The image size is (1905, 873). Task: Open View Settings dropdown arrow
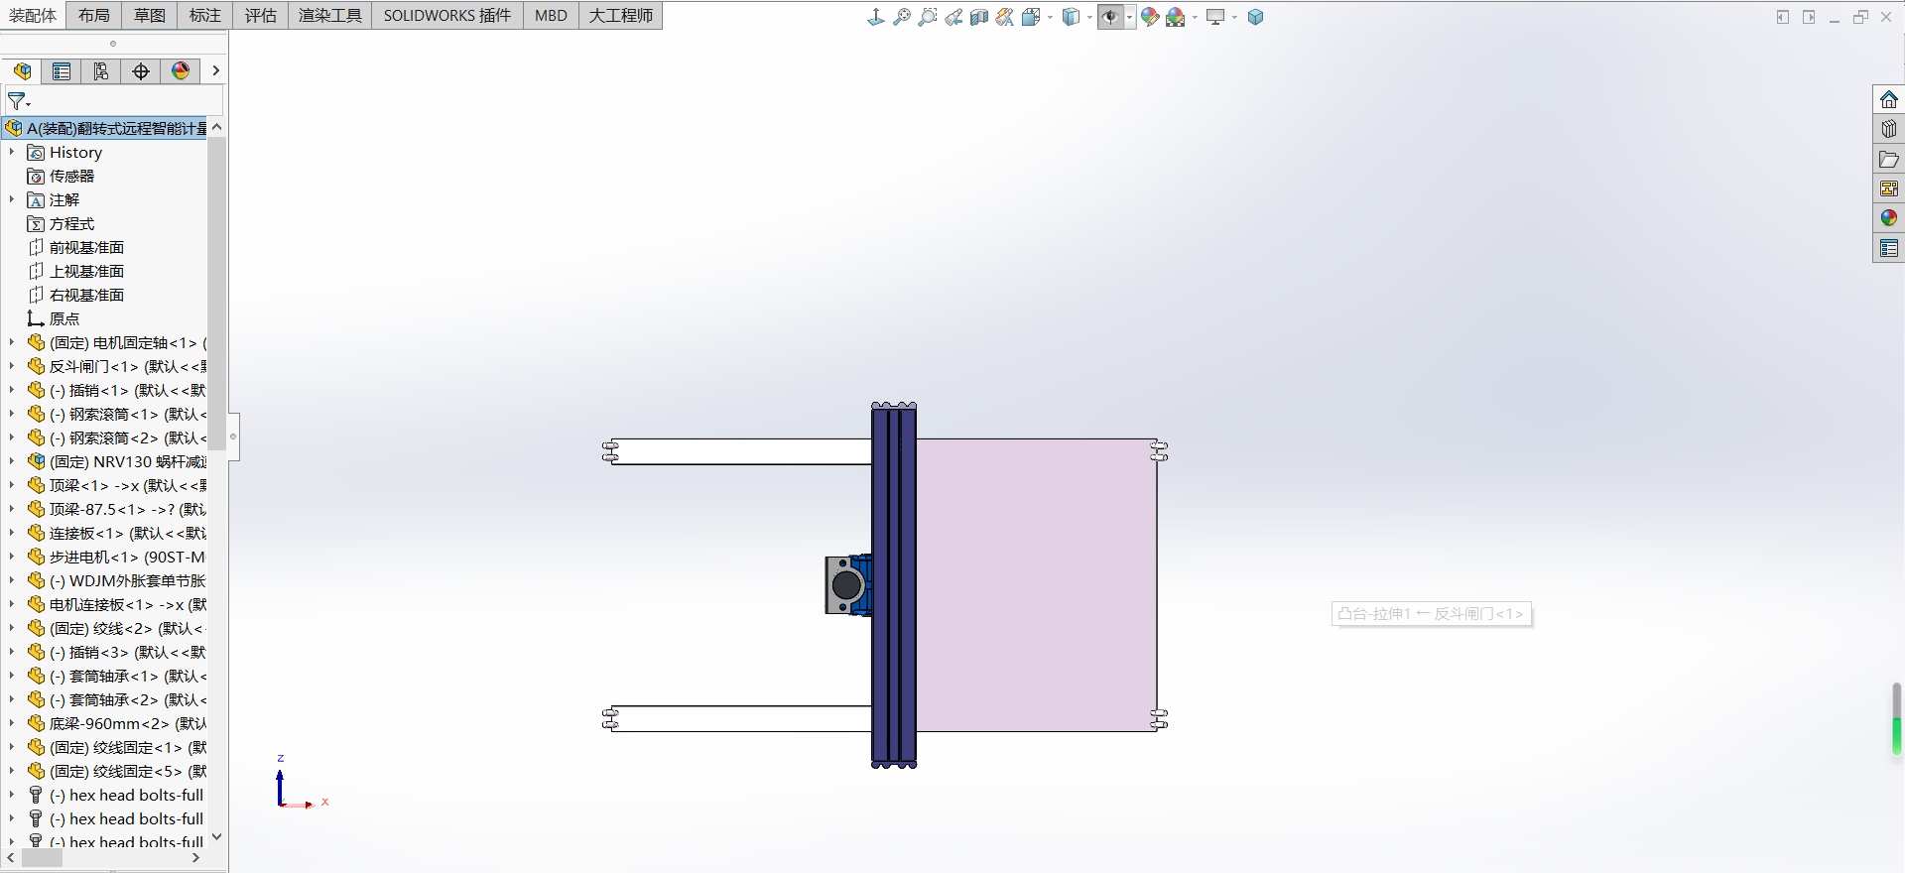tap(1234, 17)
